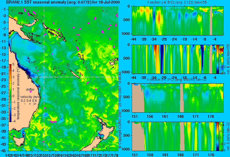Click the "drifter" legend label

tap(30, 90)
